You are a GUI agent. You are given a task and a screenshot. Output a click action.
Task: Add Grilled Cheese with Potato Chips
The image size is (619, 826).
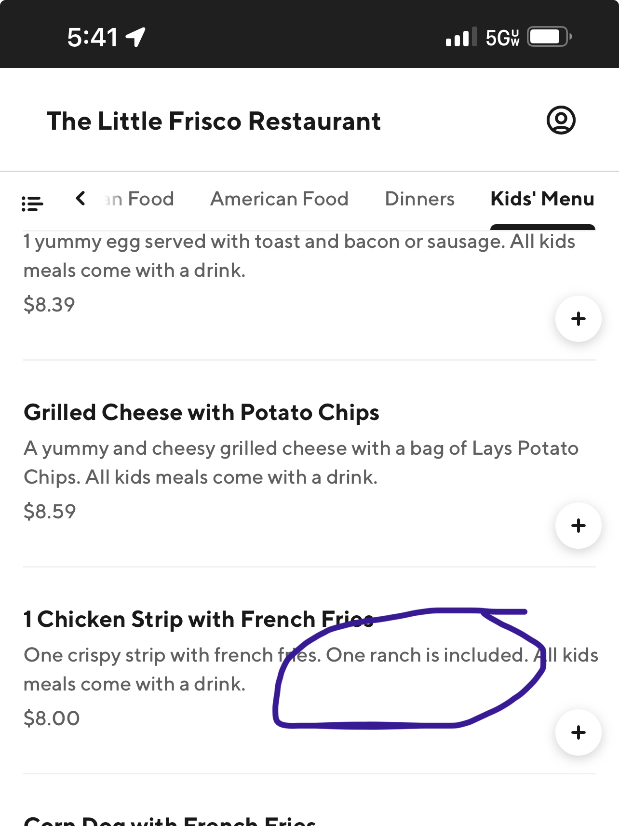[578, 526]
